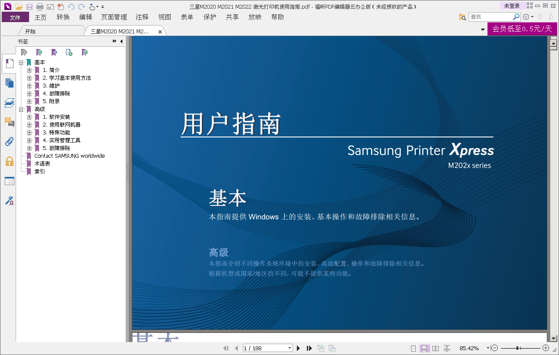The width and height of the screenshot is (559, 355).
Task: Select continuous facing view mode
Action: click(447, 348)
